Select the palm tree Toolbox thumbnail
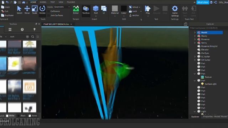Image resolution: width=228 pixels, height=128 pixels. 30,44
